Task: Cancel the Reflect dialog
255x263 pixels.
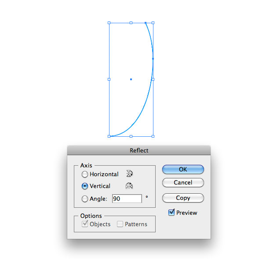Action: (183, 182)
